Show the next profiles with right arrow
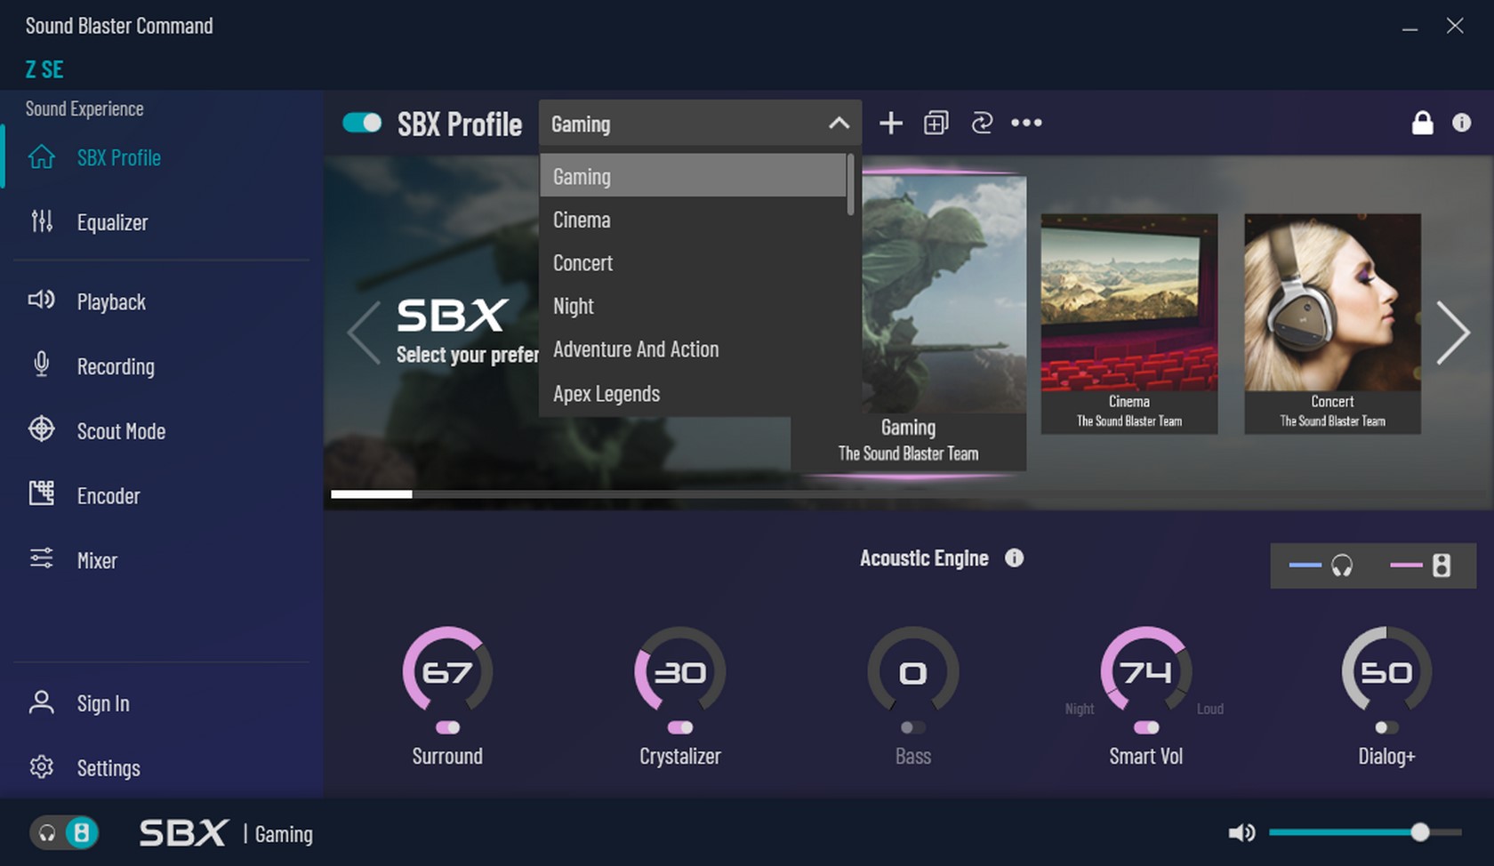This screenshot has height=866, width=1494. tap(1453, 333)
